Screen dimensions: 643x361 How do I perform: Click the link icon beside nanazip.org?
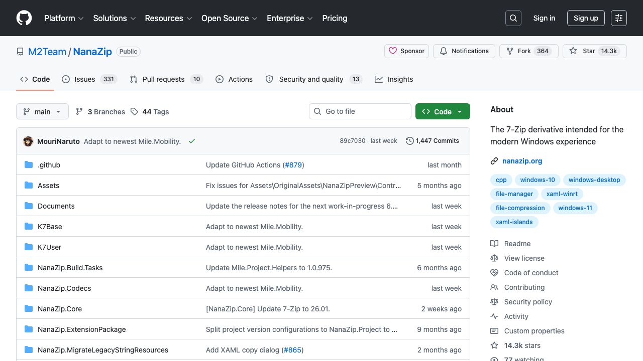pos(494,161)
